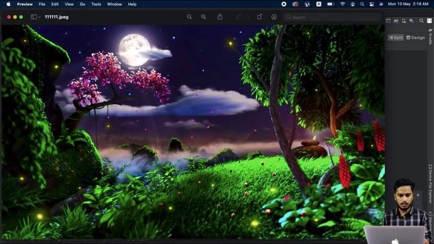This screenshot has width=434, height=244.
Task: Open Siri from the menu bar
Action: pos(381,4)
